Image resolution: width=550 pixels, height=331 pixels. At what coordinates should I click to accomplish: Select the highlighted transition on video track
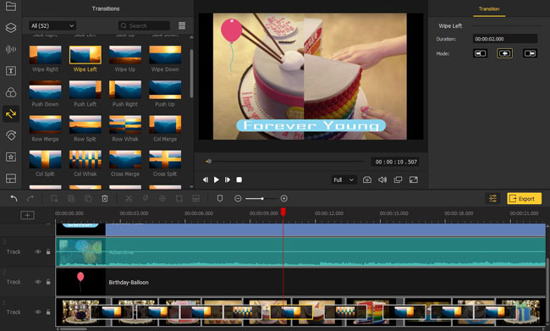tap(291, 312)
